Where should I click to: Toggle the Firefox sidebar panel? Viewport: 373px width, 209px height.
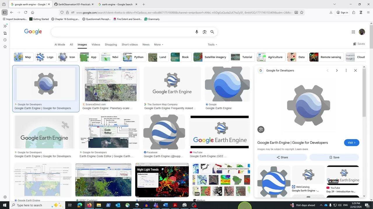4,12
